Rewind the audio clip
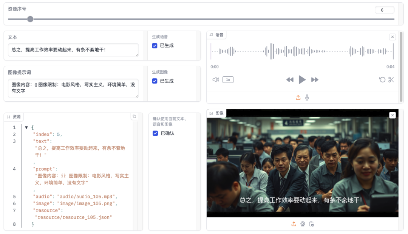This screenshot has height=234, width=408. coord(290,80)
